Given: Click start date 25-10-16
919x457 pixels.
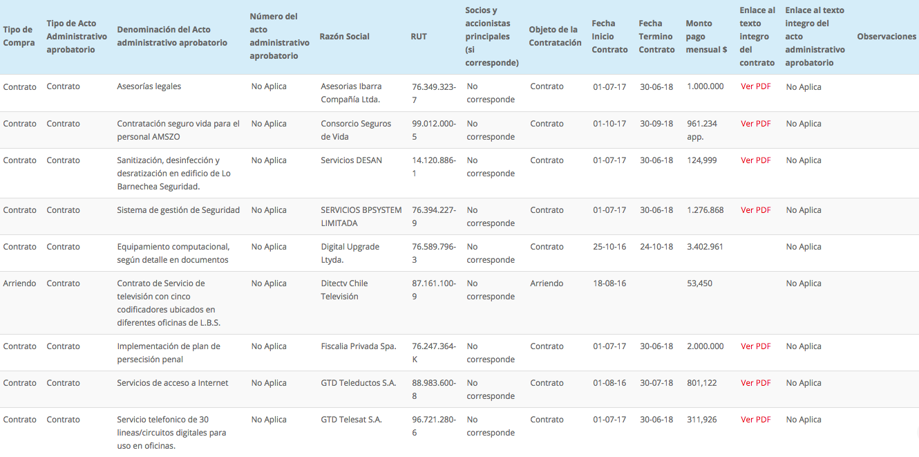Looking at the screenshot, I should click(609, 247).
